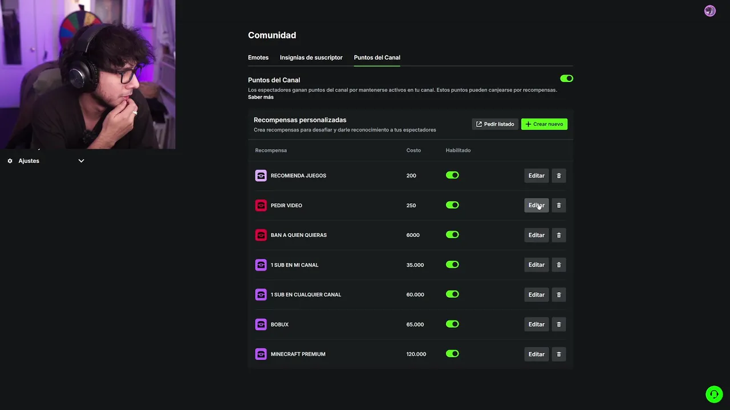Click the 6000 cost value
The image size is (730, 410).
(413, 235)
